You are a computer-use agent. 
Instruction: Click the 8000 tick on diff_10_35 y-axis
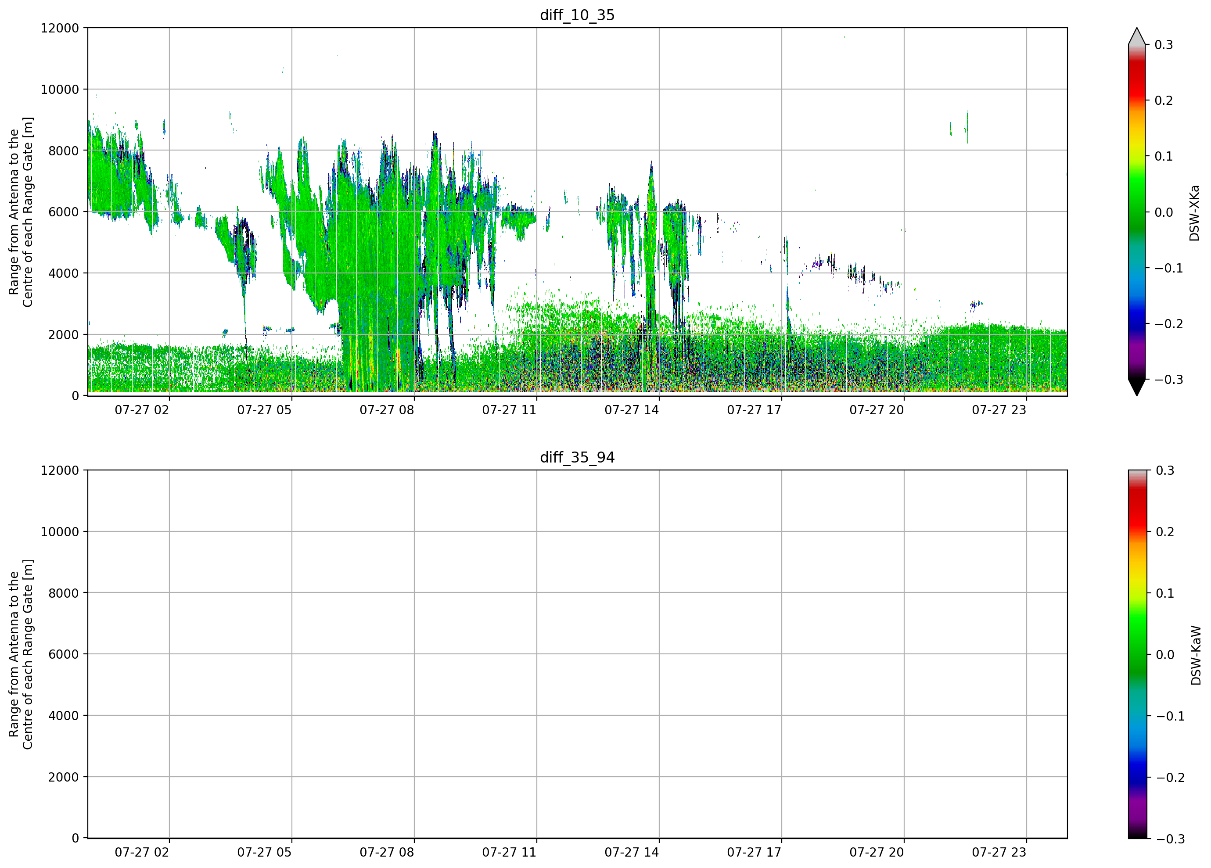coord(64,151)
